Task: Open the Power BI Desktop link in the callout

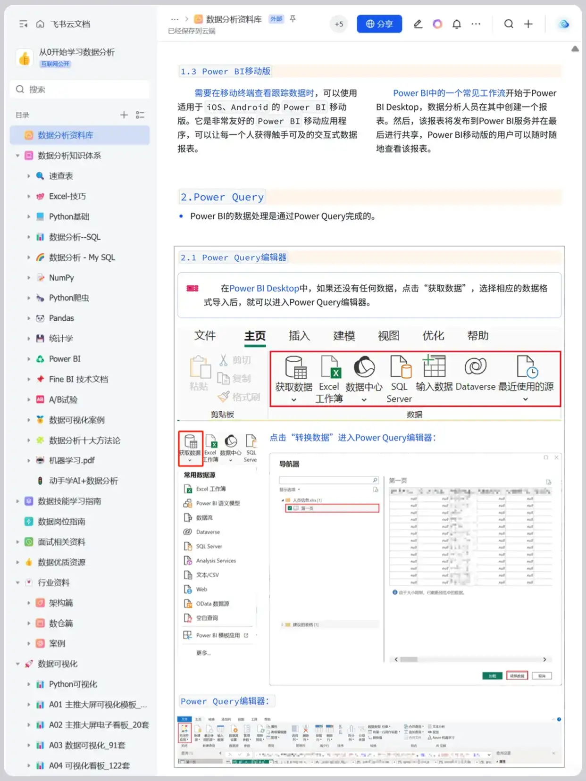Action: 264,288
